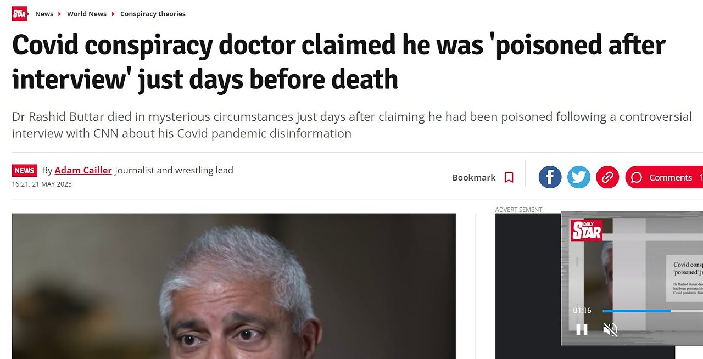This screenshot has height=359, width=703.
Task: Click the Bookmark flag icon
Action: [x=509, y=177]
